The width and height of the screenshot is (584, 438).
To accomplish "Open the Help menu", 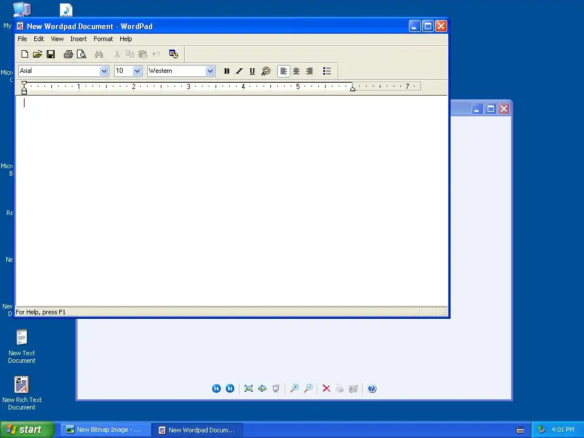I will (x=126, y=39).
